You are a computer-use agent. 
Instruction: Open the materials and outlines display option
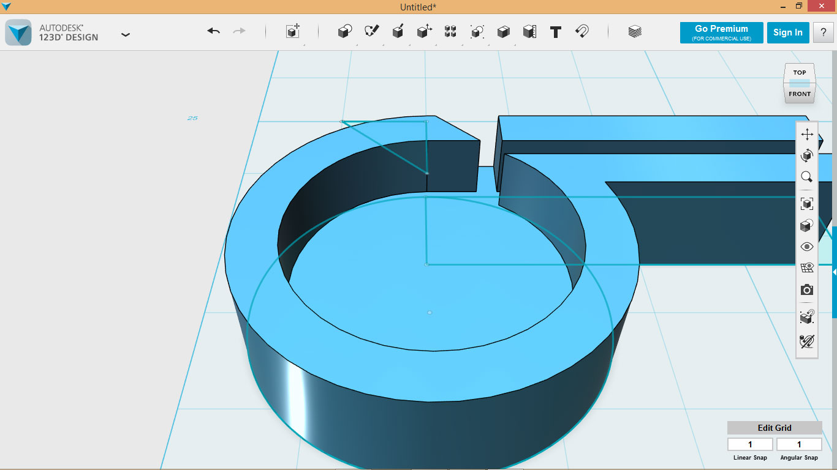[807, 225]
